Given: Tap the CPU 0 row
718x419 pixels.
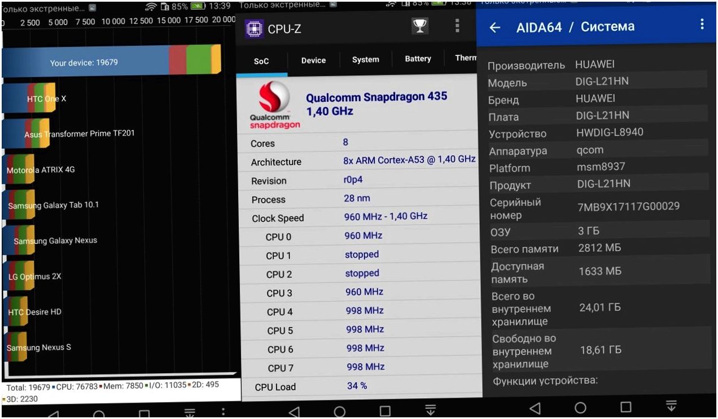Looking at the screenshot, I should tap(360, 236).
